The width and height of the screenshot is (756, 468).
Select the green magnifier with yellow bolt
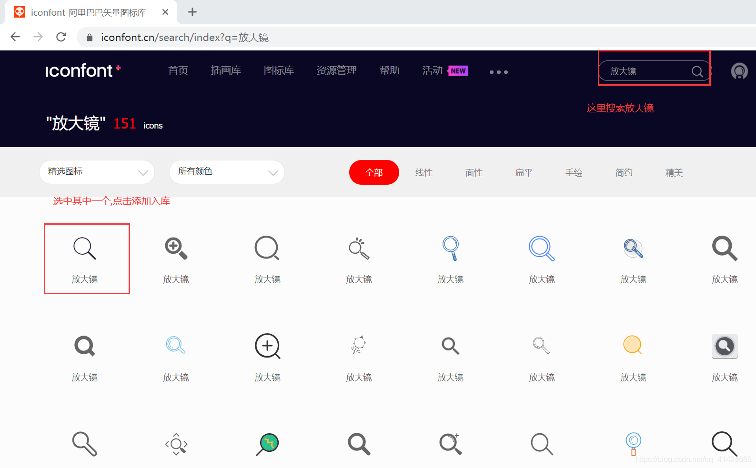coord(267,444)
